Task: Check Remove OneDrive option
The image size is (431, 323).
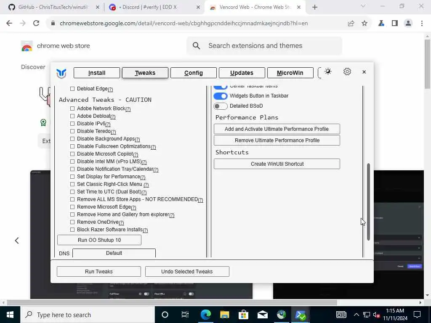Action: tap(72, 222)
